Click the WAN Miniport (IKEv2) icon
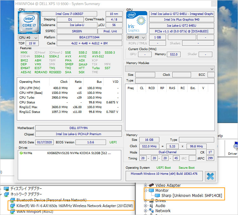Image resolution: width=238 pixels, height=215 pixels. (12, 212)
